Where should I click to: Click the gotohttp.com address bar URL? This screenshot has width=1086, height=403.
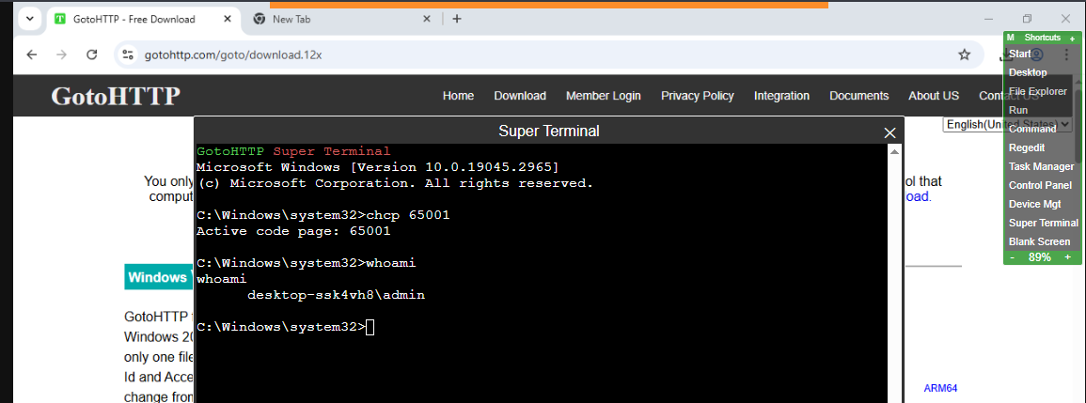[x=233, y=54]
